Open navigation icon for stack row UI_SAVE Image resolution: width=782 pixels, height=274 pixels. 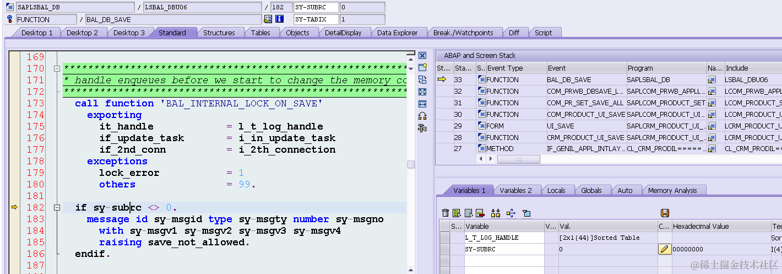712,126
